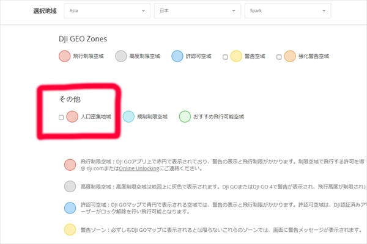Image resolution: width=367 pixels, height=244 pixels.
Task: Click the 警告ゾーン description text
Action: 221,230
